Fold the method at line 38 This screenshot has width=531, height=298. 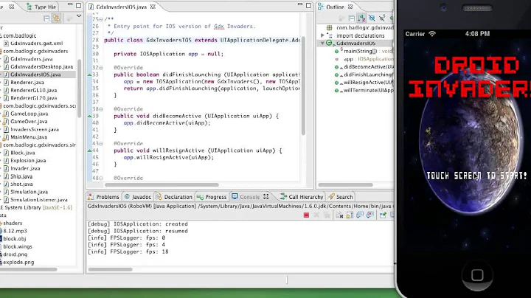click(101, 109)
